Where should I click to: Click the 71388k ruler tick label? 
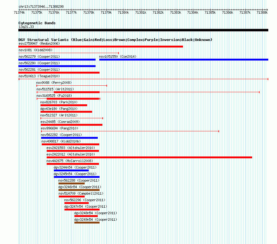[x=262, y=12]
